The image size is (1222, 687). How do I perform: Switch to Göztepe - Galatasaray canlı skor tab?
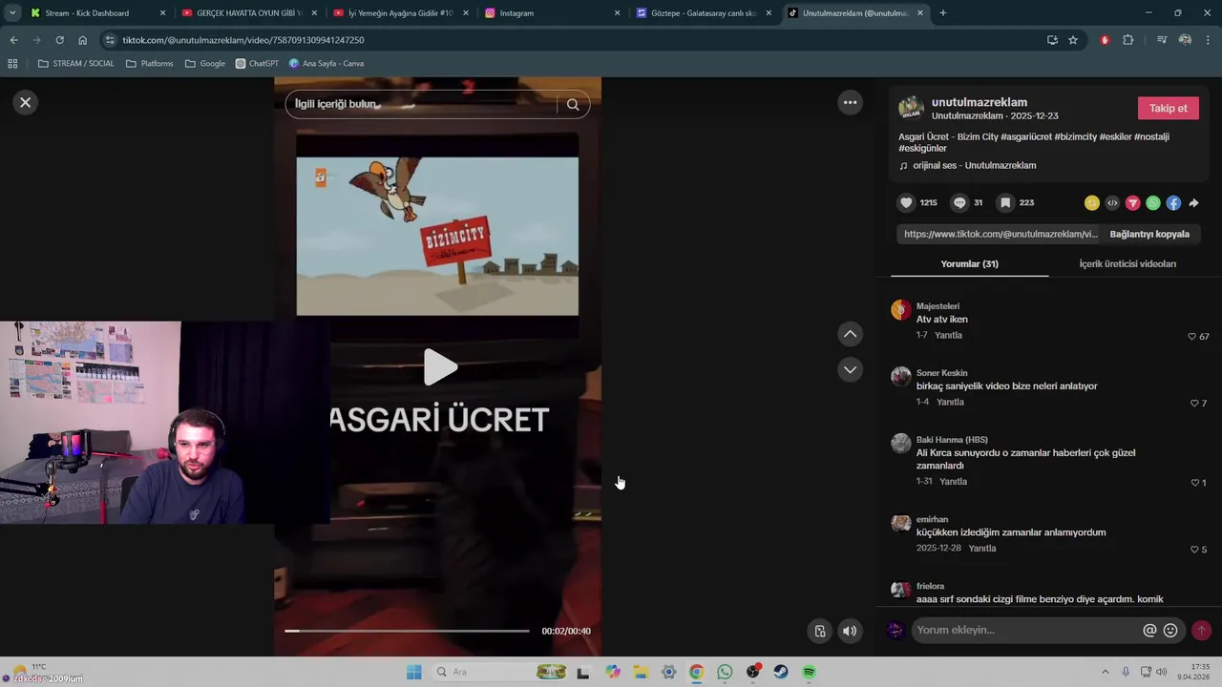(x=704, y=13)
